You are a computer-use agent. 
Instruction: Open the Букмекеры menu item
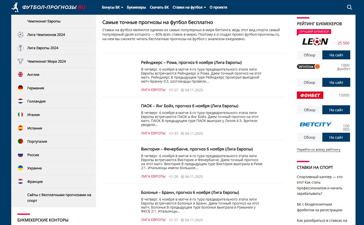coord(136,7)
